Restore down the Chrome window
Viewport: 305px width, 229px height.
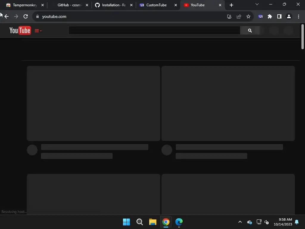point(284,4)
